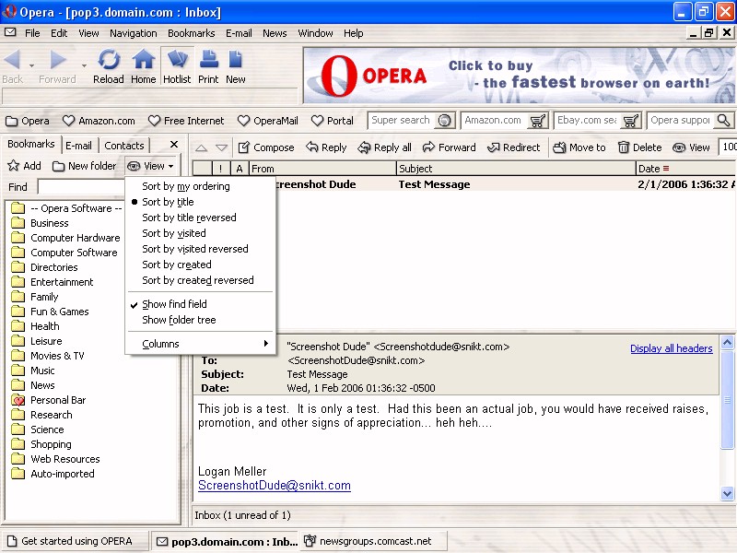This screenshot has width=737, height=553.
Task: Expand the Columns submenu
Action: tap(201, 344)
